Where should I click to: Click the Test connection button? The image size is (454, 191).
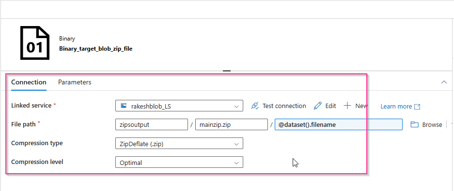pyautogui.click(x=279, y=106)
